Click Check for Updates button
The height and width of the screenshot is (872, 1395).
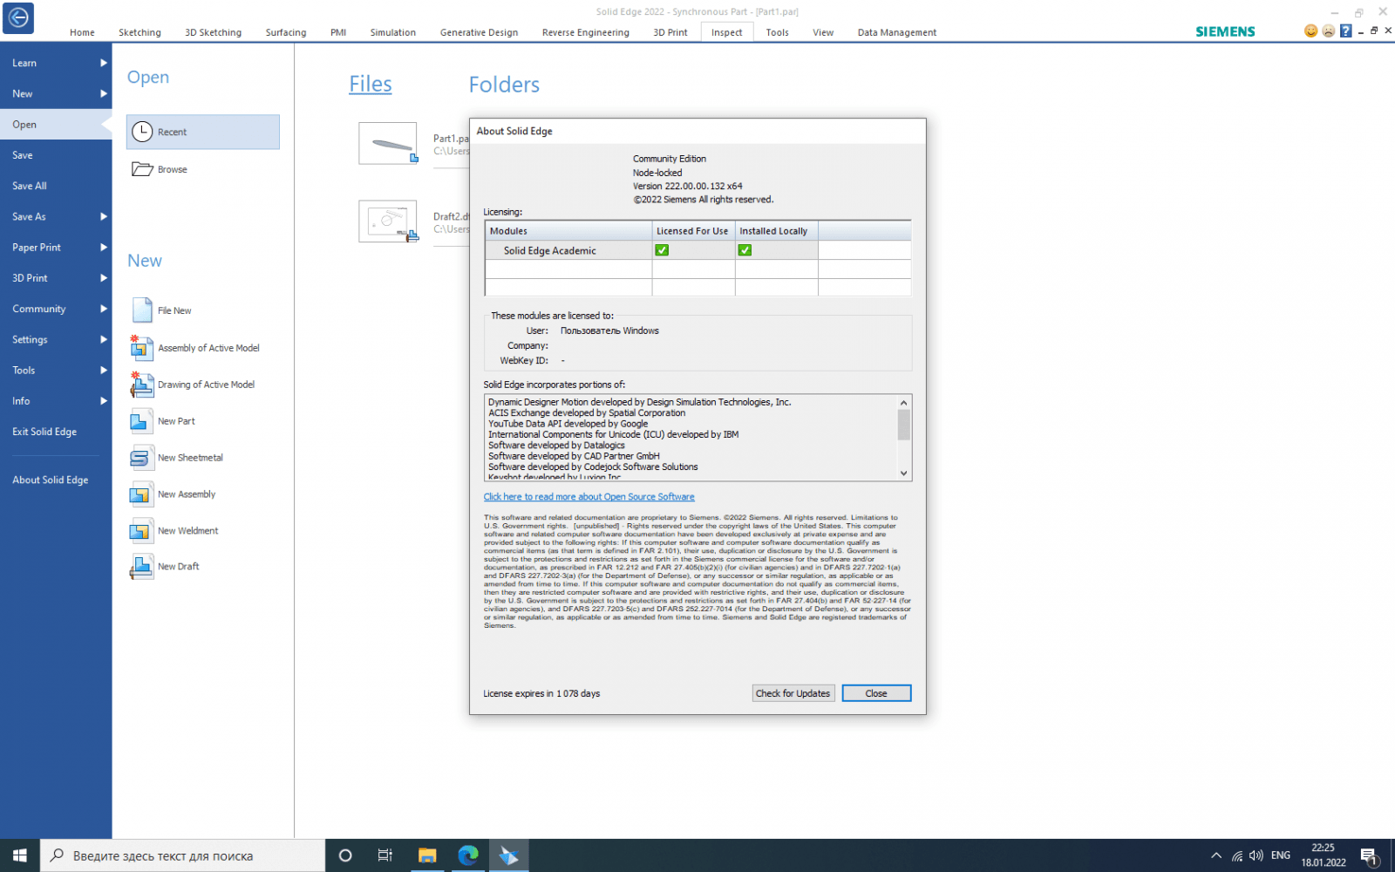pos(793,693)
